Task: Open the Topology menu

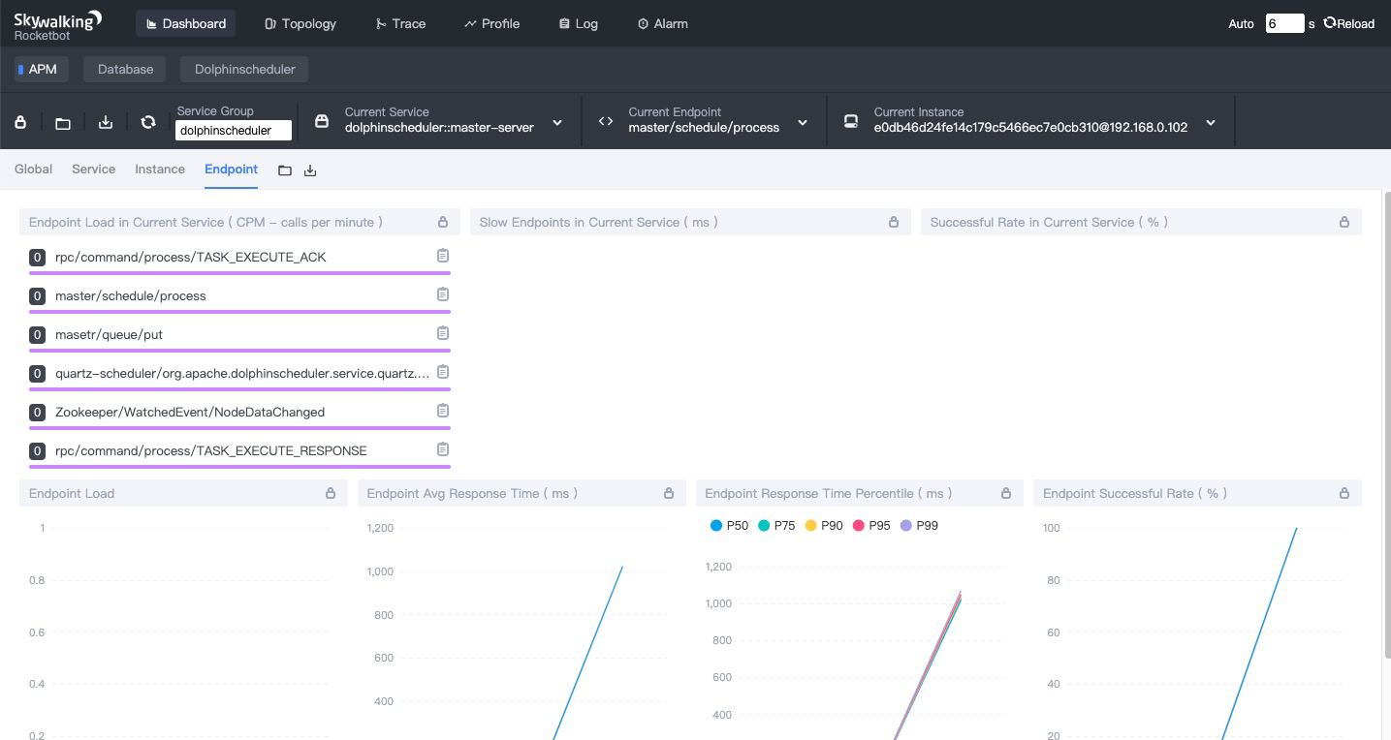Action: (x=300, y=23)
